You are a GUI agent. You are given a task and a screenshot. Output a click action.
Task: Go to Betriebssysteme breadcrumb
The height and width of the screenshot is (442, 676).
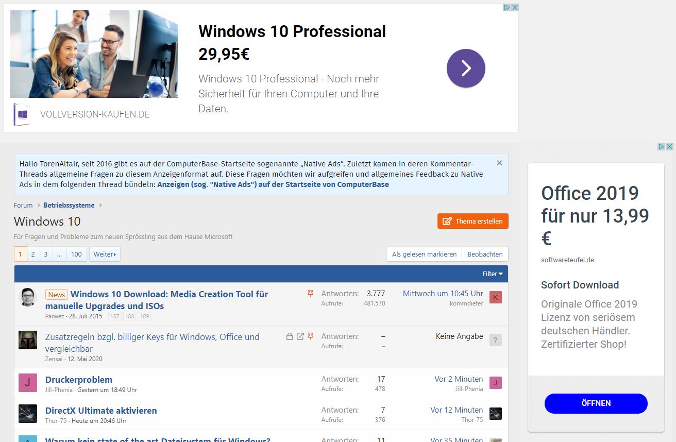coord(69,205)
